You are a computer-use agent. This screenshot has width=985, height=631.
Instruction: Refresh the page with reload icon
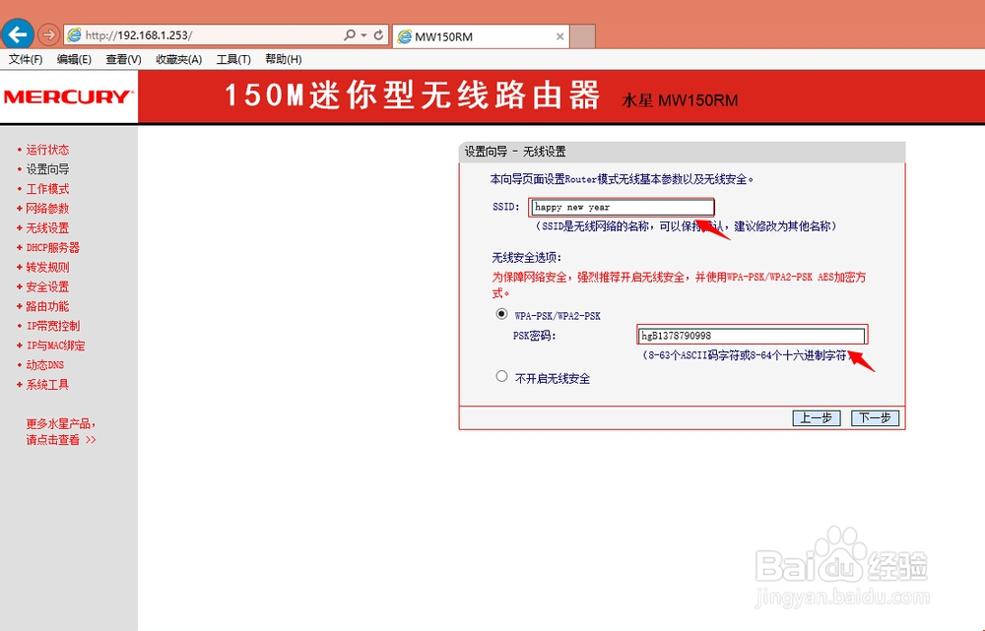point(379,35)
